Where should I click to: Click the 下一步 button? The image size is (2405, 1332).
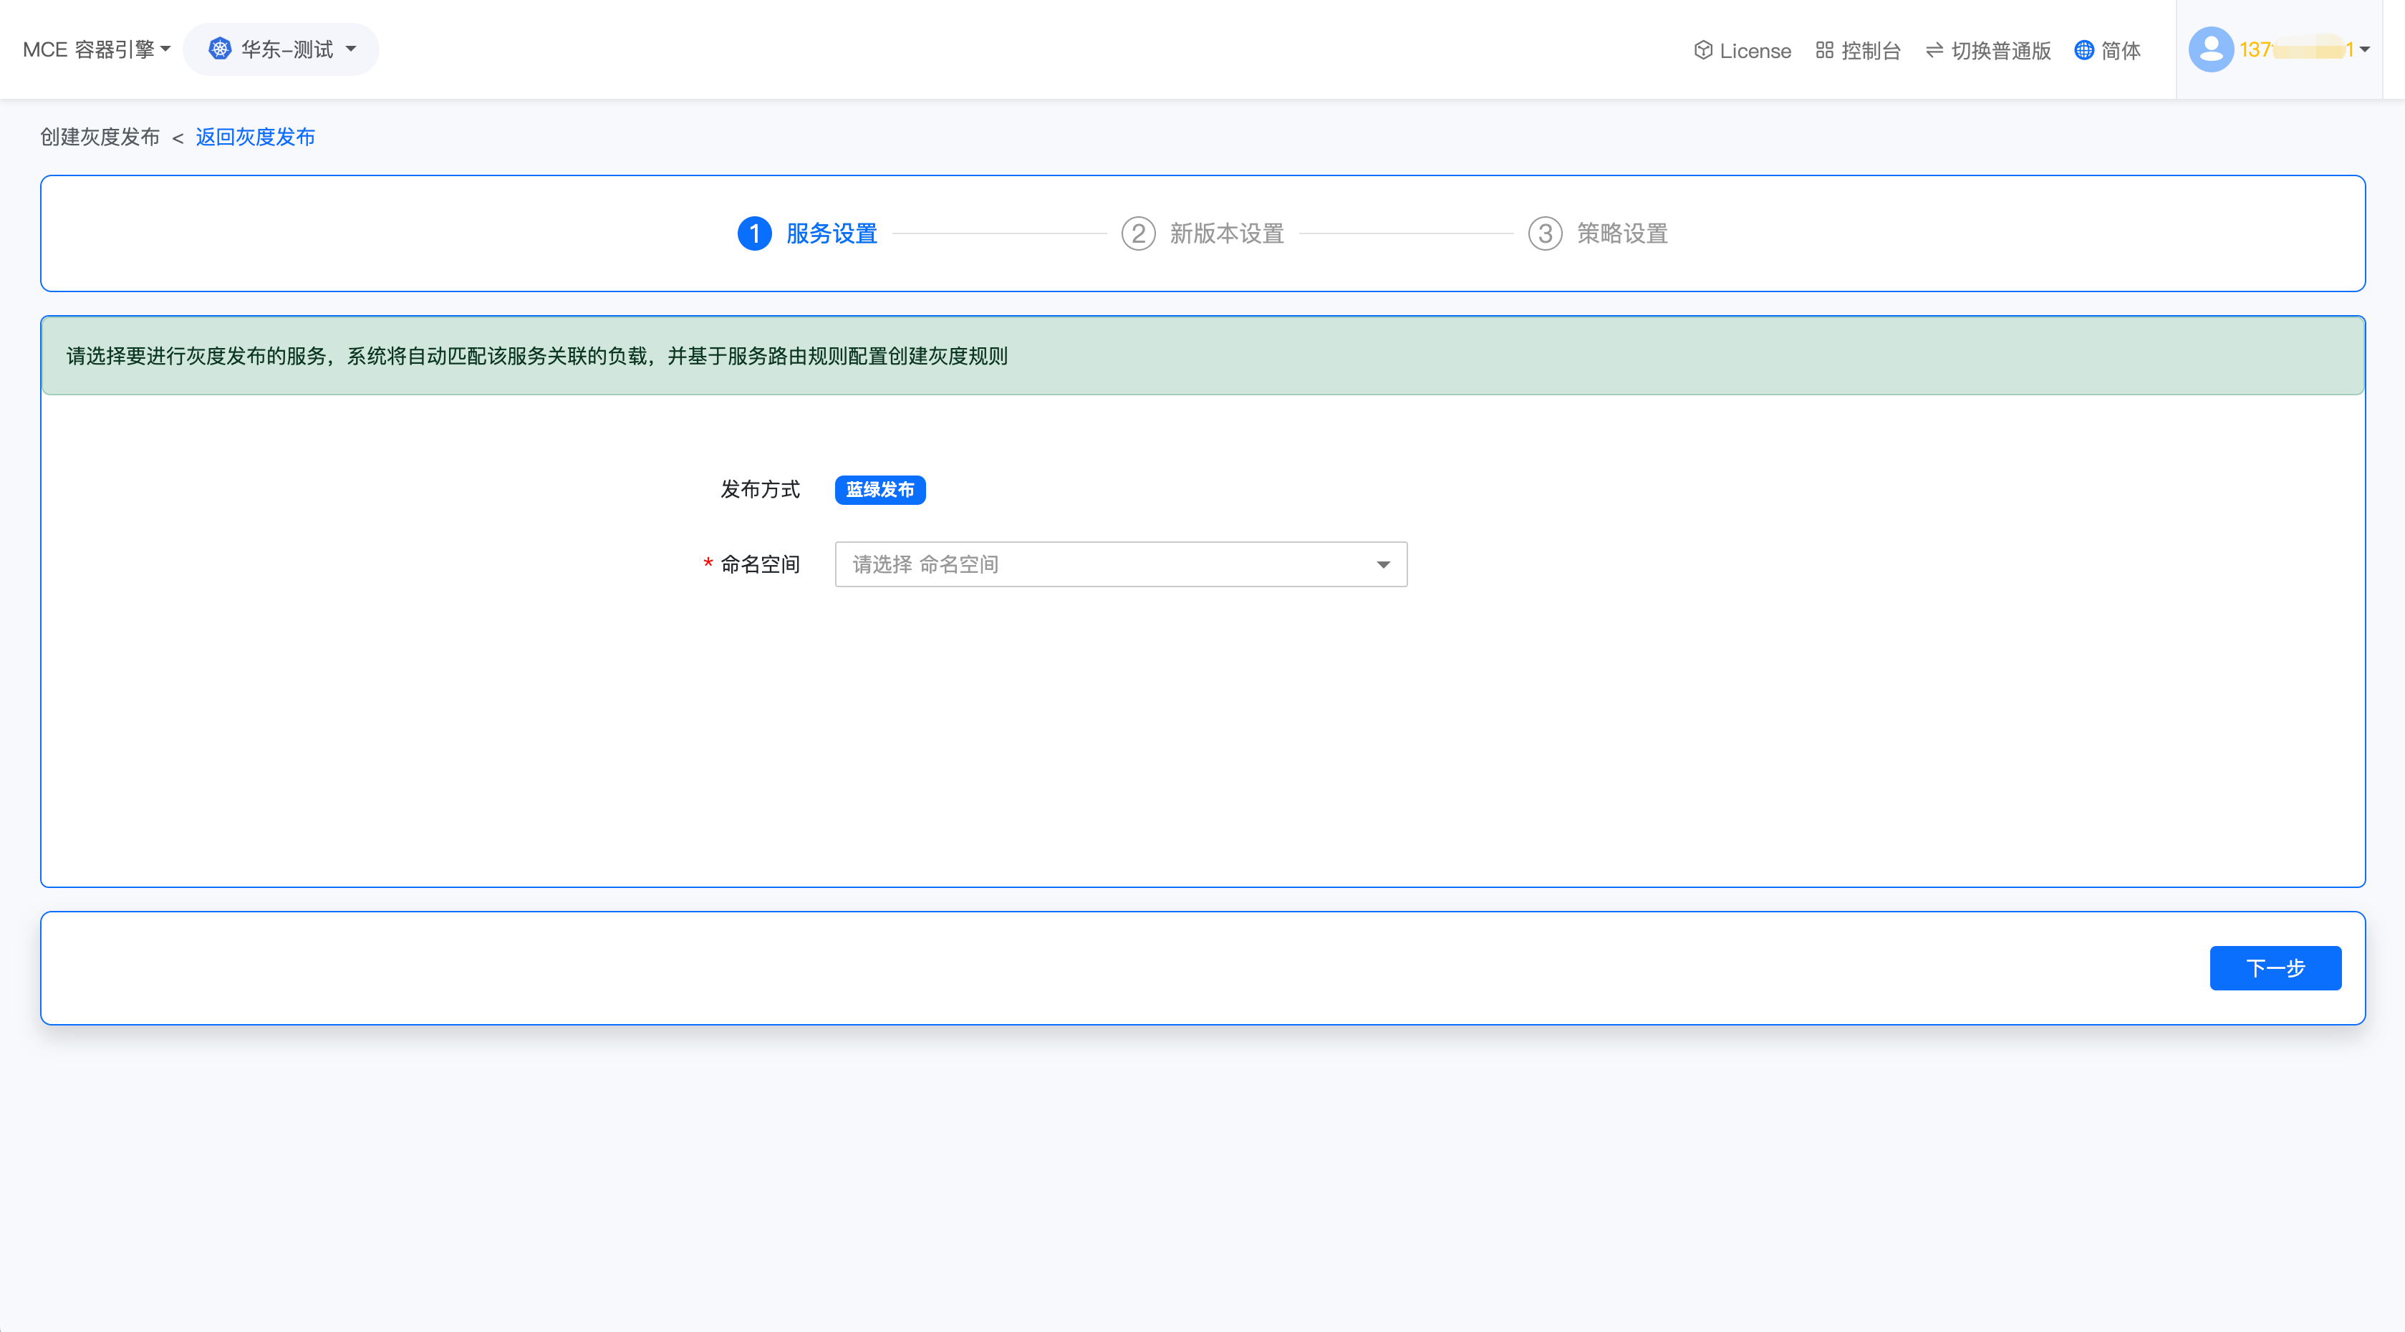click(x=2275, y=968)
